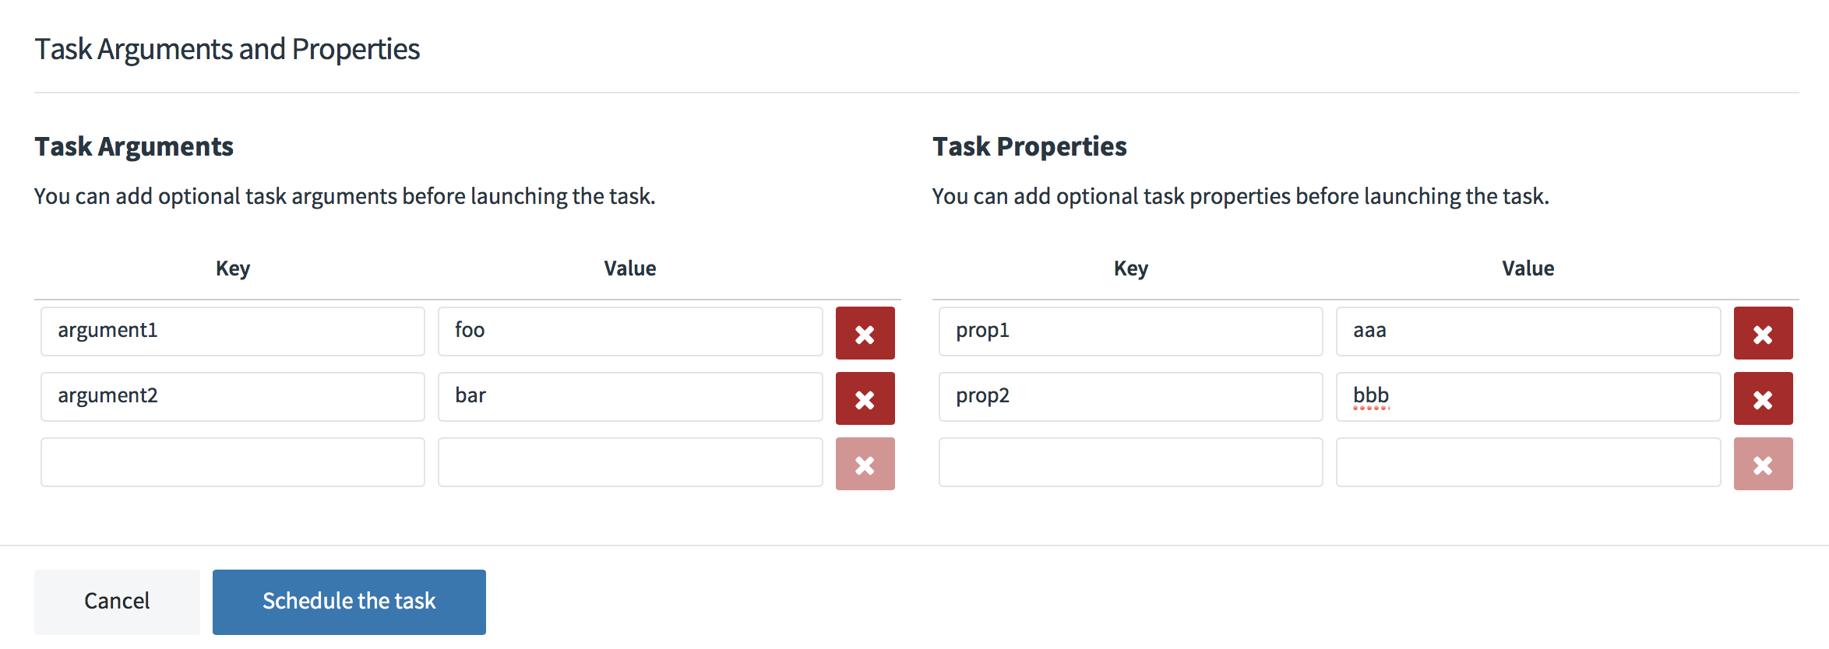The width and height of the screenshot is (1829, 649).
Task: Click the empty property key field
Action: pyautogui.click(x=1131, y=462)
